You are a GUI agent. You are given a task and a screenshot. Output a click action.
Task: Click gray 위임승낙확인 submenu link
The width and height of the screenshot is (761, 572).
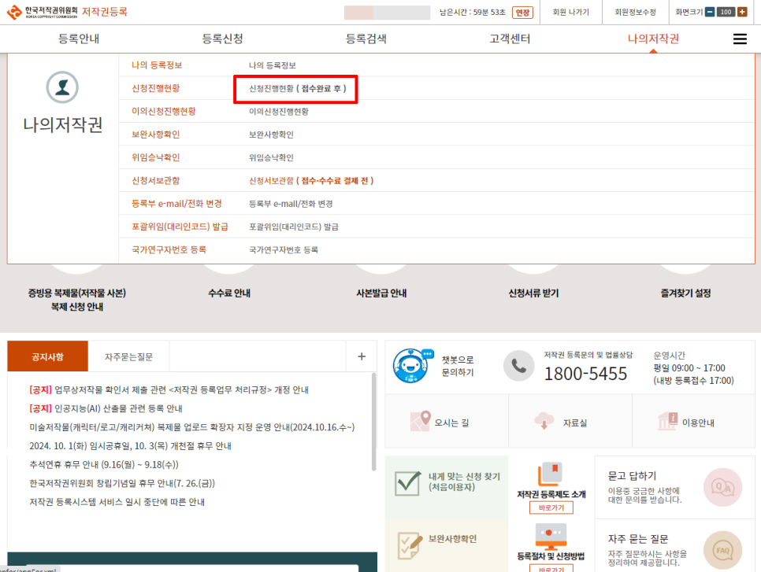271,157
